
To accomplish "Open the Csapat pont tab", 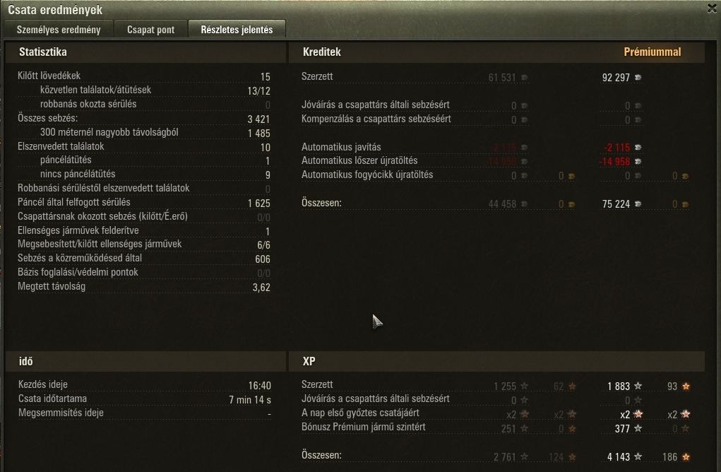I will [151, 30].
